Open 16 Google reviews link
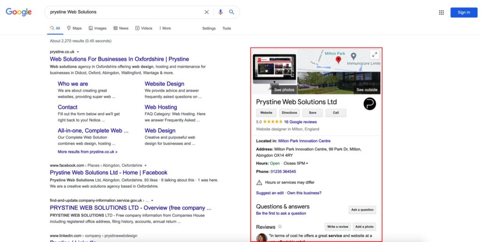 point(300,122)
